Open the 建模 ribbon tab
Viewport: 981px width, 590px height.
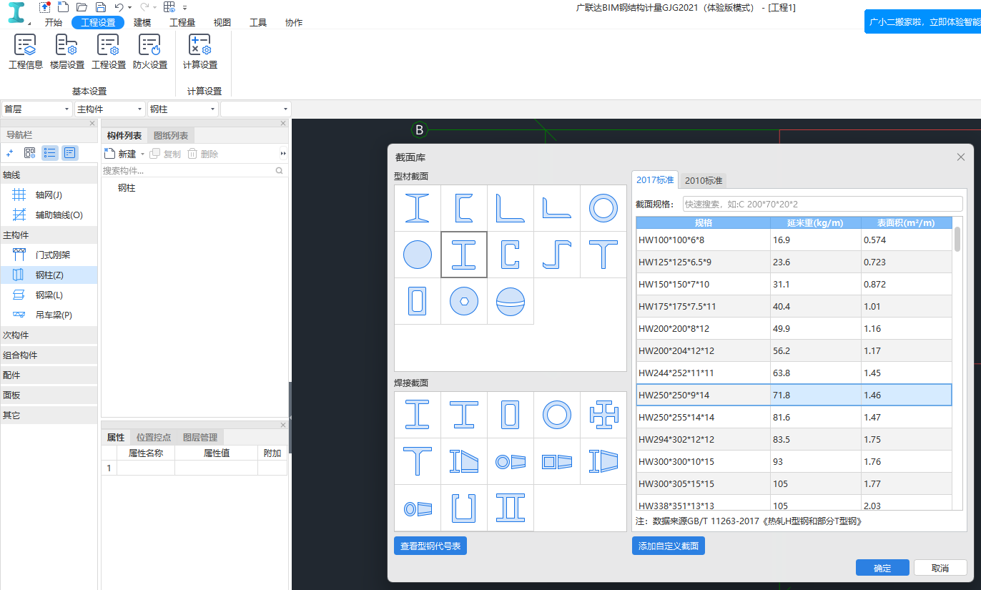(x=142, y=22)
